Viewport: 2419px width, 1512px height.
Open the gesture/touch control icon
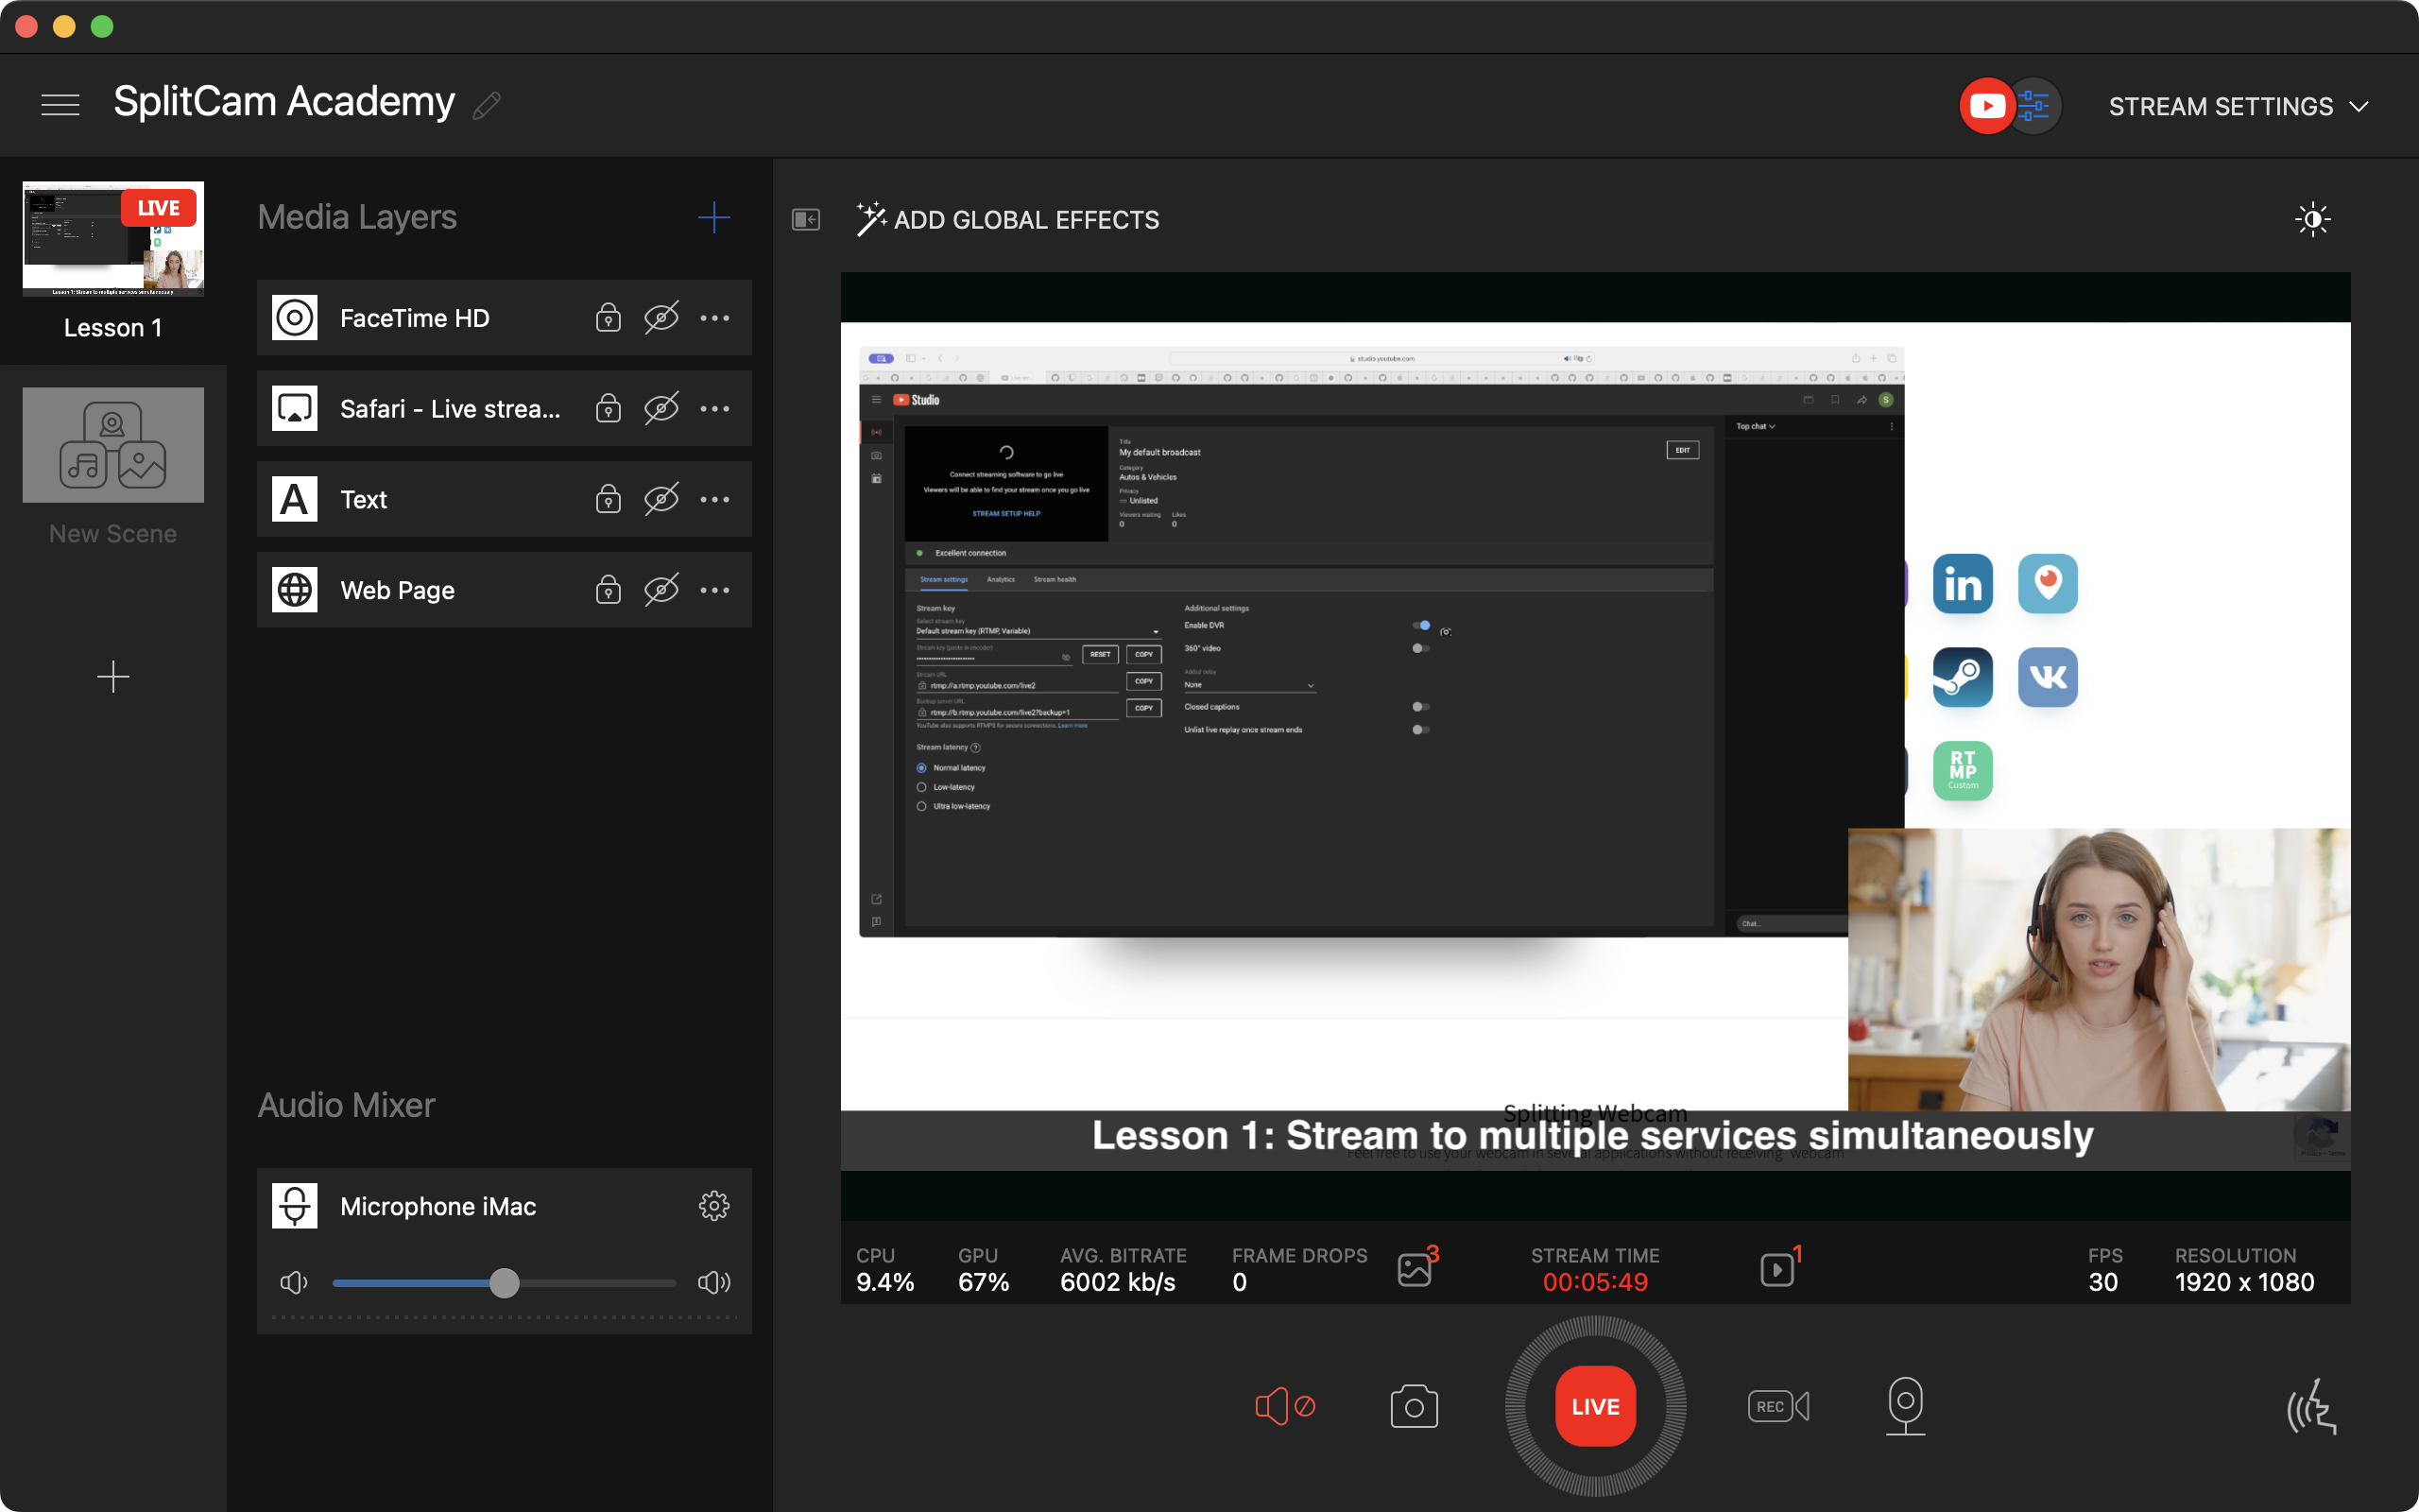coord(2312,1406)
